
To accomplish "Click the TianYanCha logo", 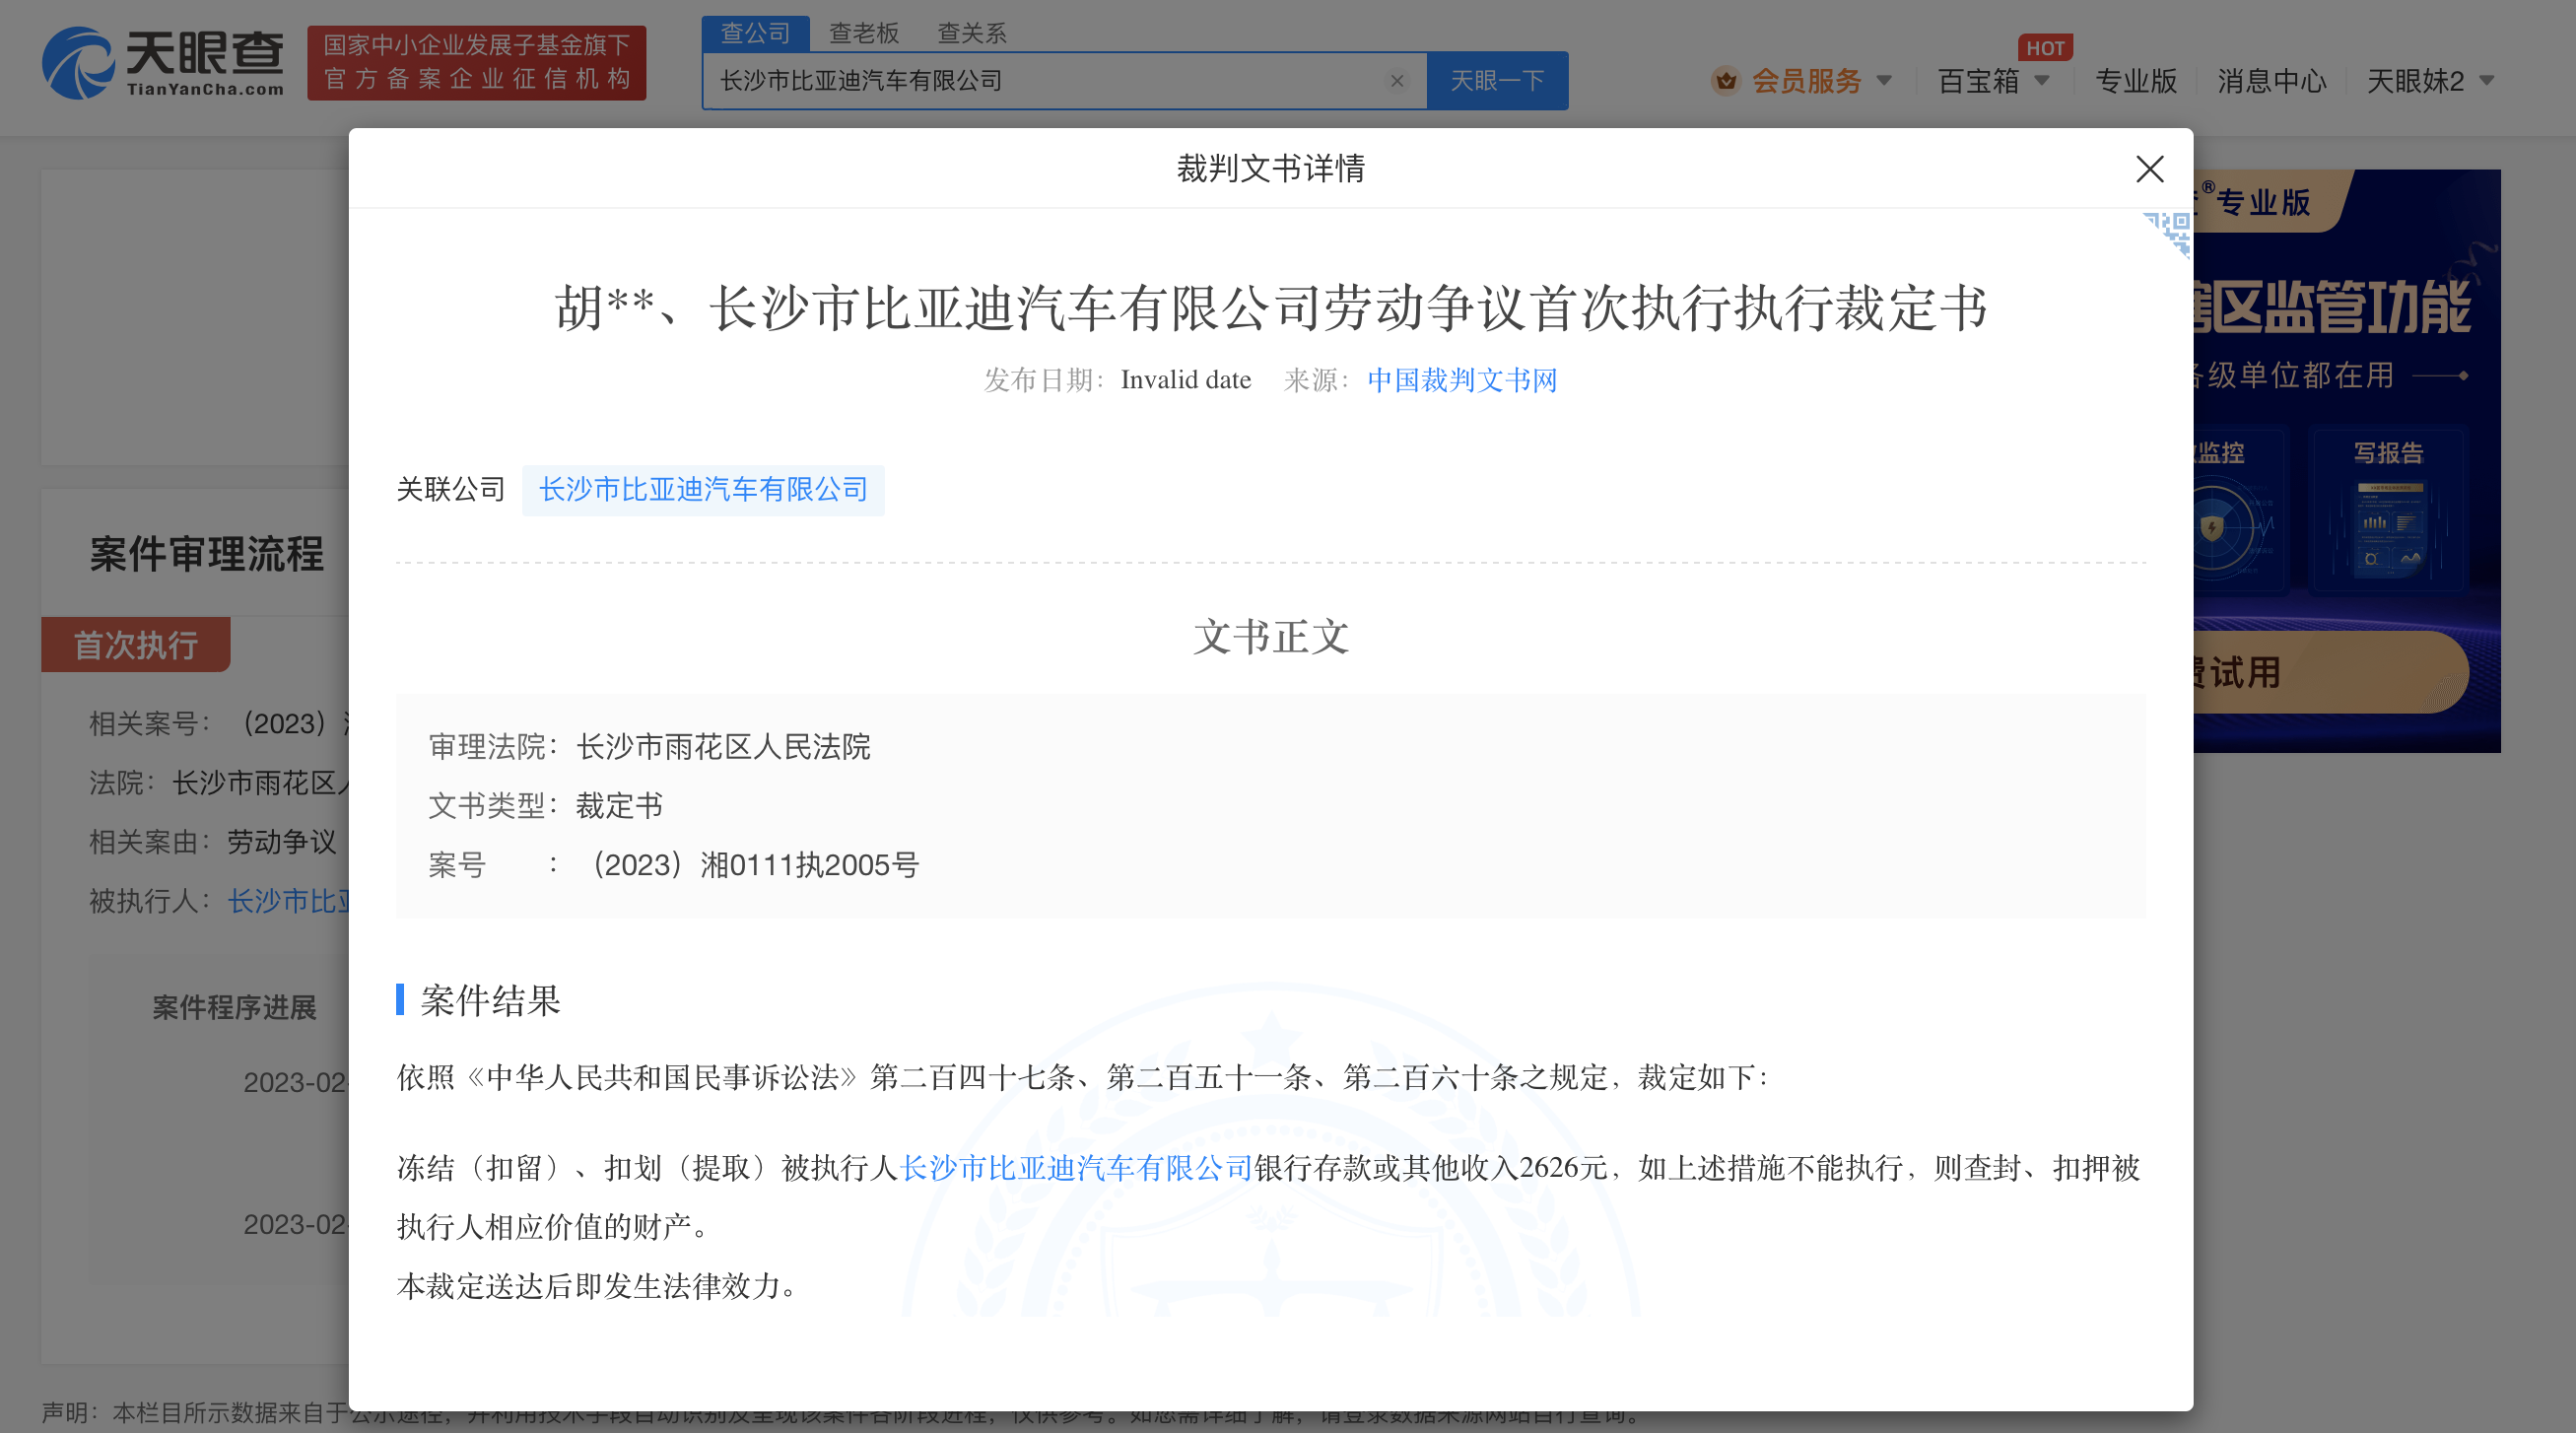I will [162, 63].
